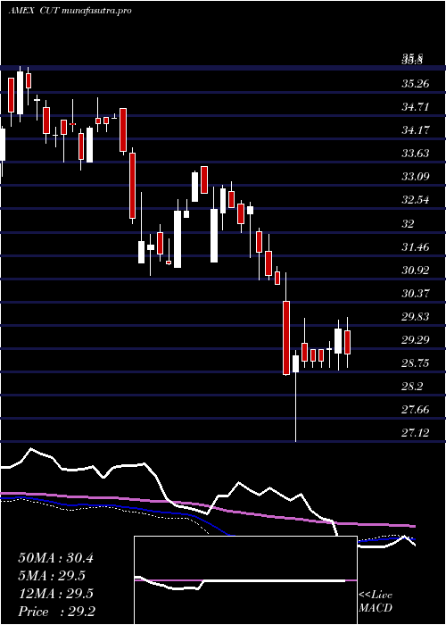Click inside the MACD inset panel
The image size is (446, 625).
coord(245,580)
